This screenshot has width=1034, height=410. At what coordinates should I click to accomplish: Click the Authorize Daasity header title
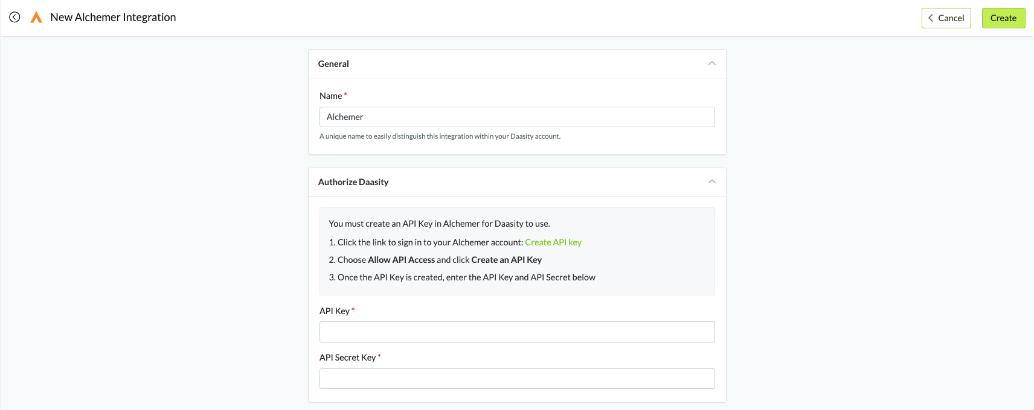click(x=353, y=182)
